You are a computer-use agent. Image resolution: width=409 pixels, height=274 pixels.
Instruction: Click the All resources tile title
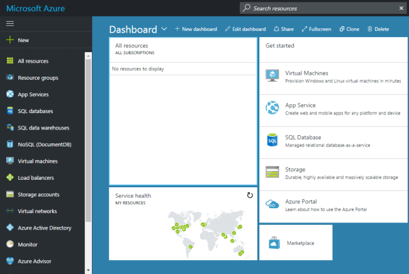[x=132, y=46]
